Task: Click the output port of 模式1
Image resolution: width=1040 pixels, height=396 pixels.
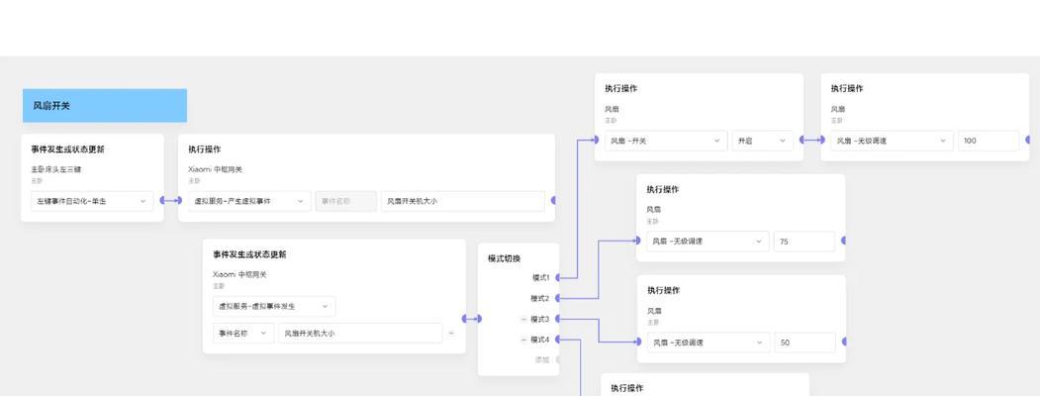Action: click(556, 277)
